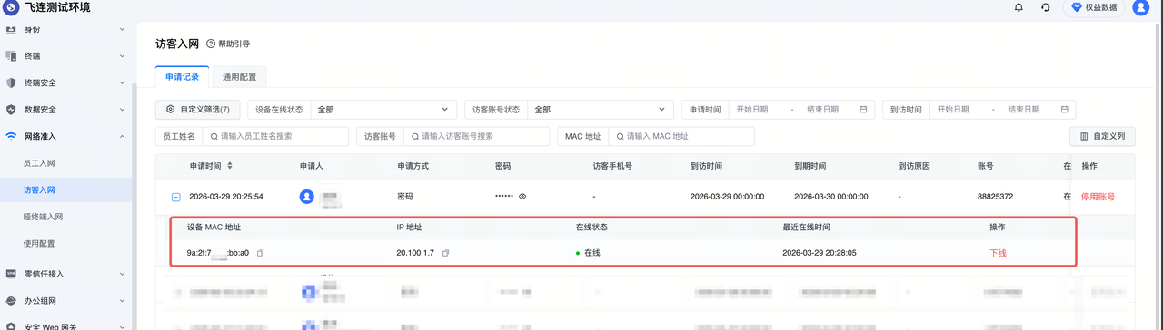Focus the 员工姓名 search field
This screenshot has height=330, width=1163.
tap(275, 136)
